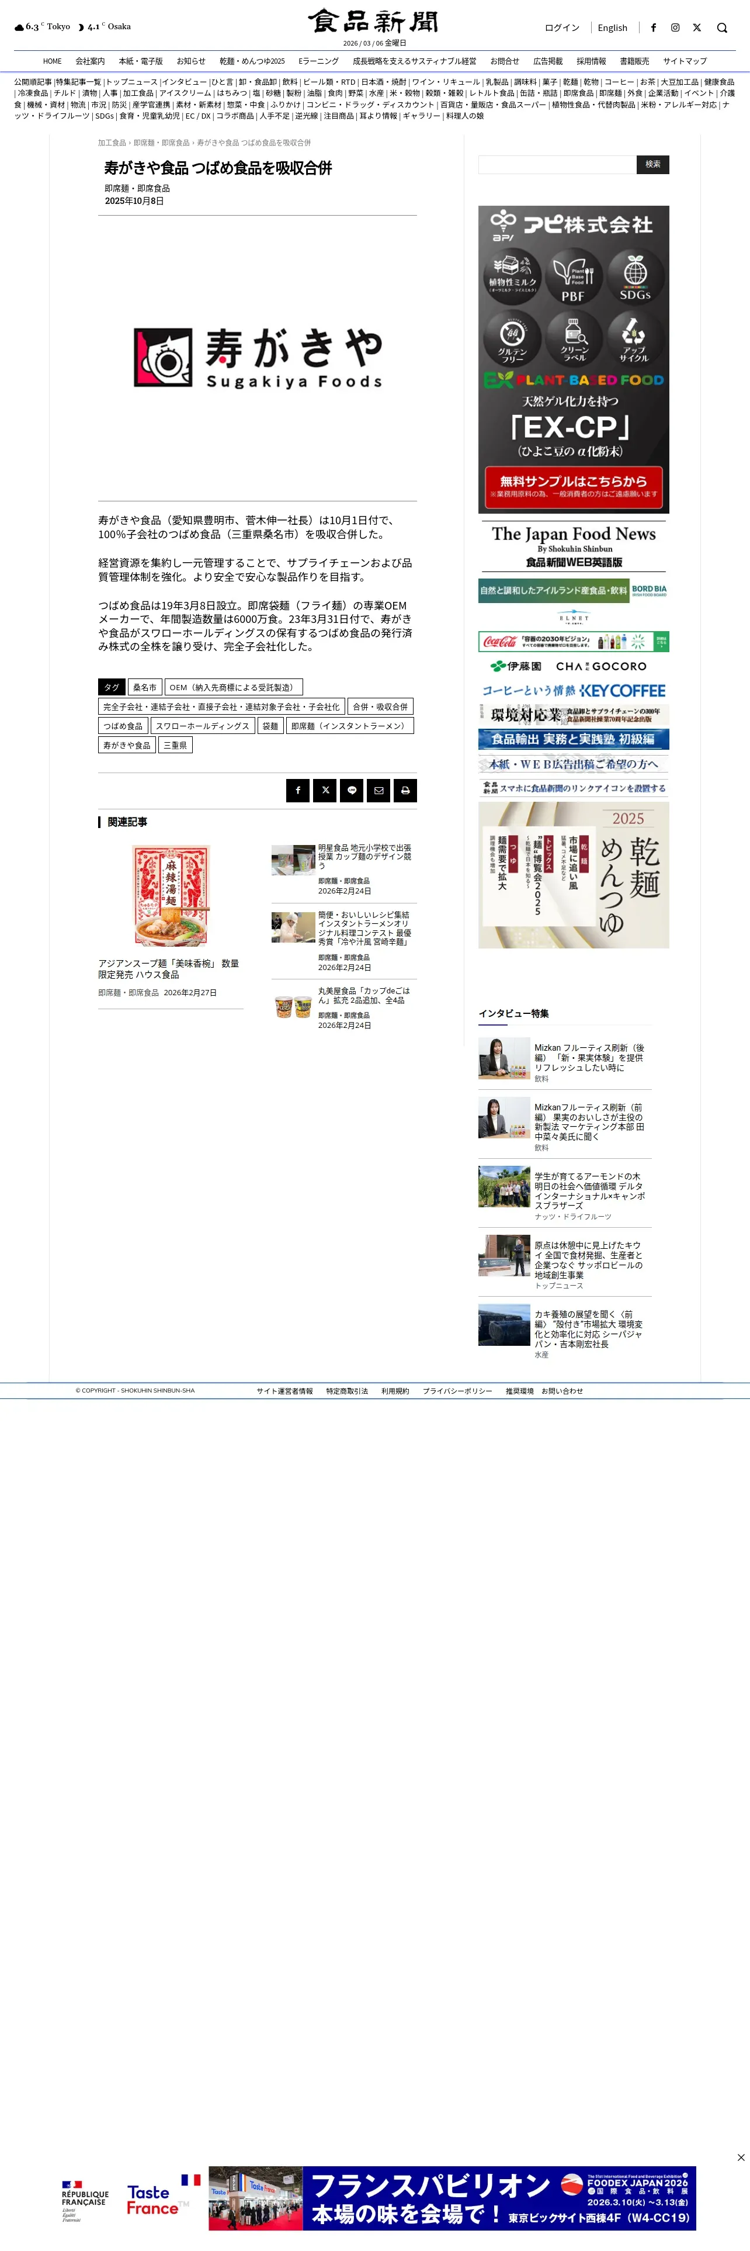The image size is (750, 2251).
Task: Open The Japan Food News banner
Action: point(574,546)
